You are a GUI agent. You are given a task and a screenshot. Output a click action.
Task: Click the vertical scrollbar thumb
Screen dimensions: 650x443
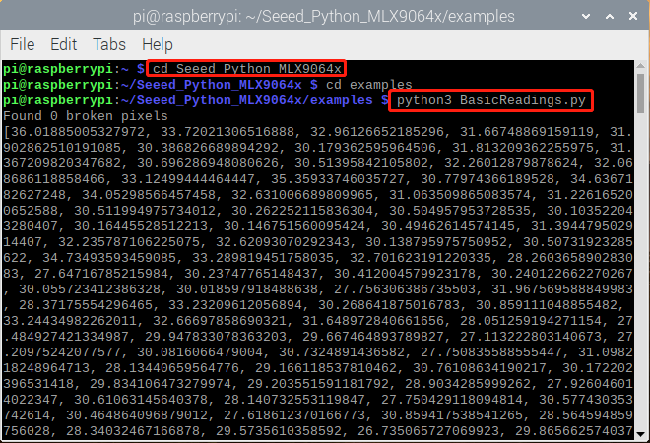click(x=640, y=93)
